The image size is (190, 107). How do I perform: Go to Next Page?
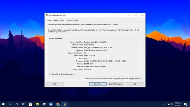(98, 84)
